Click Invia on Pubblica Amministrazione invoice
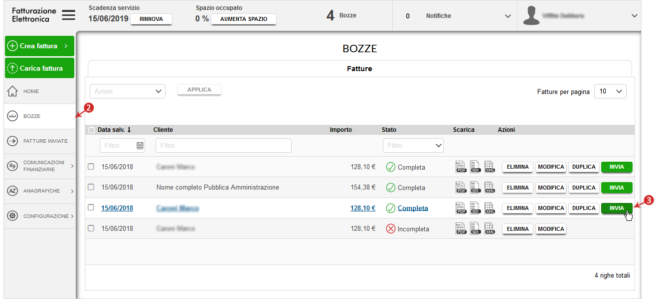 [x=617, y=188]
